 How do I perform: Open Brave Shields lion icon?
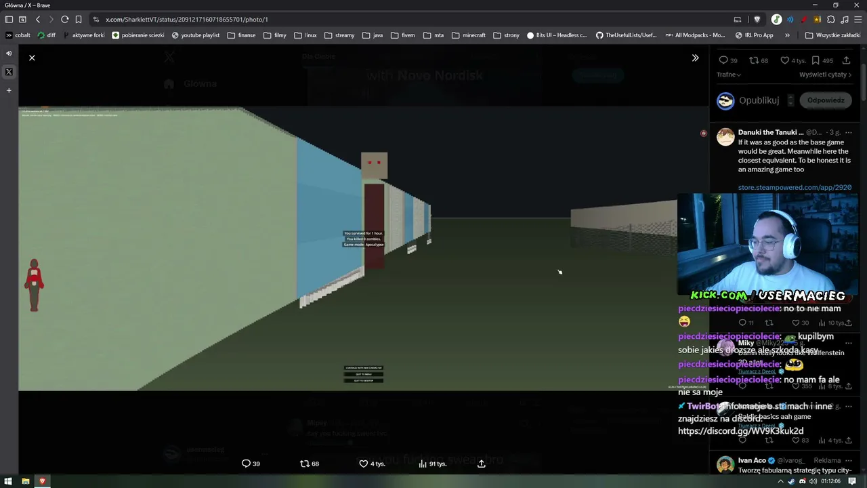[757, 20]
